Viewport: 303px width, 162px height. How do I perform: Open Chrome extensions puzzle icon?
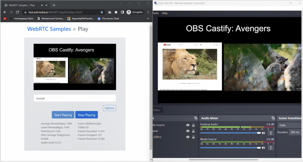click(116, 12)
